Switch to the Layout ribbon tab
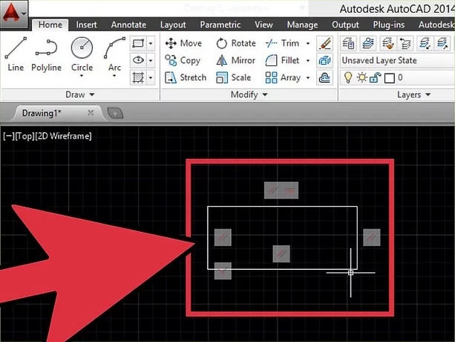Image resolution: width=455 pixels, height=342 pixels. [173, 25]
